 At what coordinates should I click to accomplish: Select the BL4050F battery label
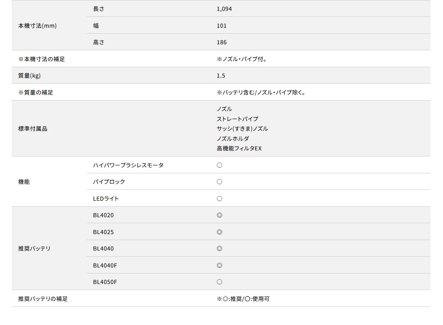pos(105,282)
